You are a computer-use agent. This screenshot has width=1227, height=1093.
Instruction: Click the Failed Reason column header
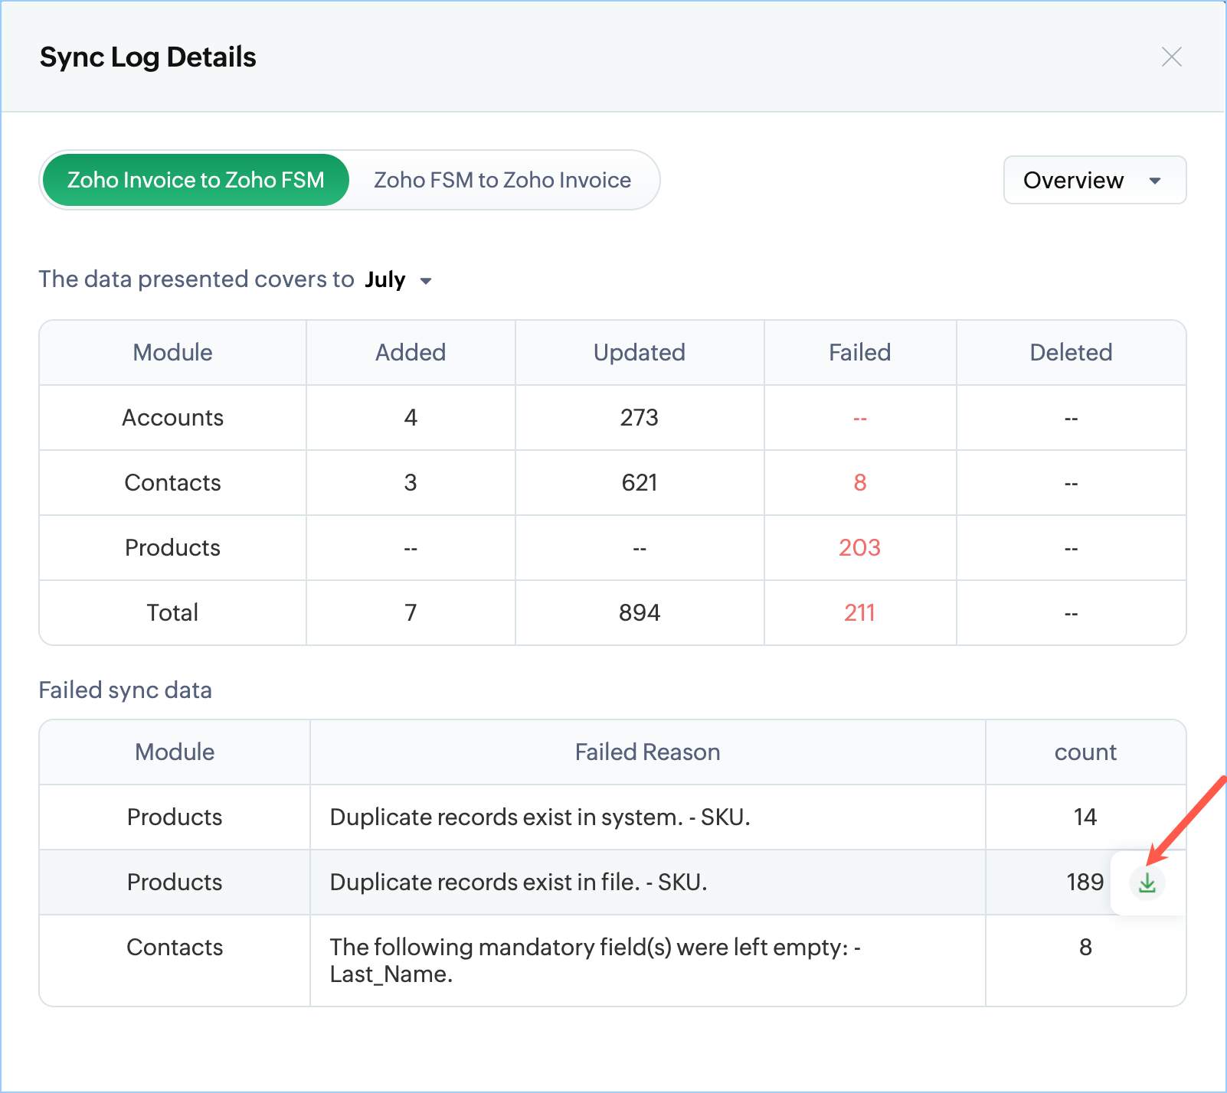click(647, 752)
